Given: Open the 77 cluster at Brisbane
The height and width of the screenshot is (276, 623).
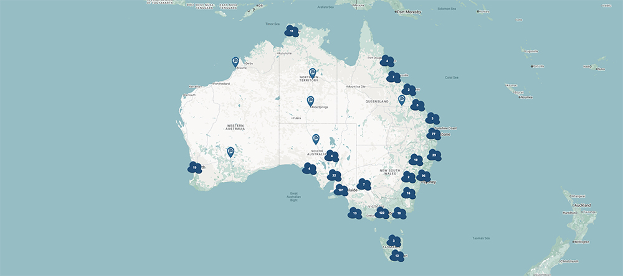Looking at the screenshot, I should pos(433,134).
